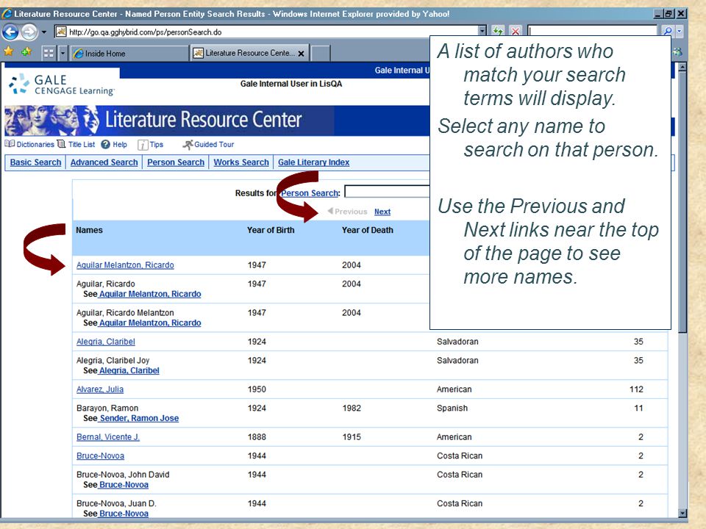Open the Alegria, Claribel author entry
This screenshot has width=706, height=529.
pyautogui.click(x=106, y=342)
